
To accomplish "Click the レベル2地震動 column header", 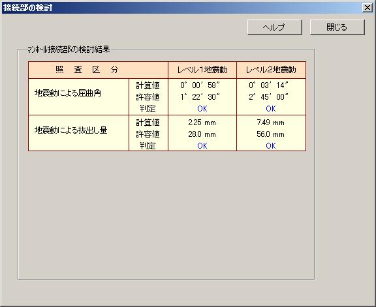I will 271,70.
